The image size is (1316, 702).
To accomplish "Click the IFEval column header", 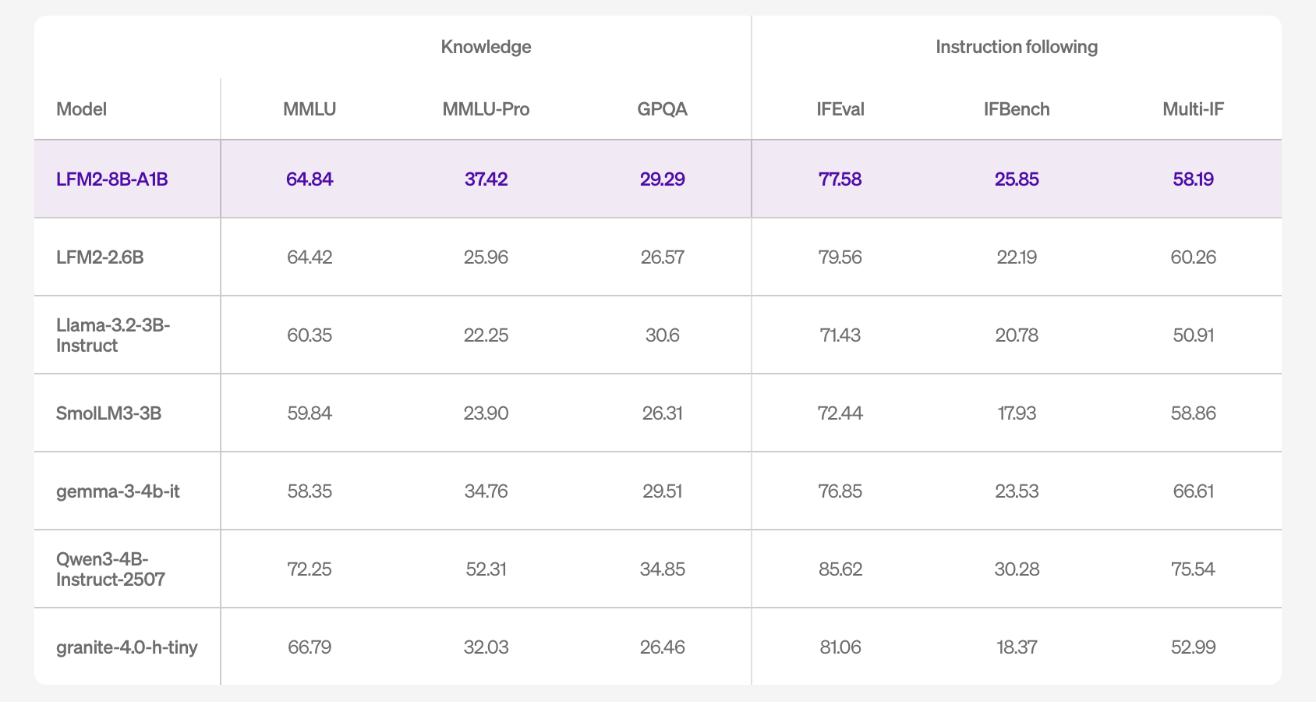I will [840, 109].
